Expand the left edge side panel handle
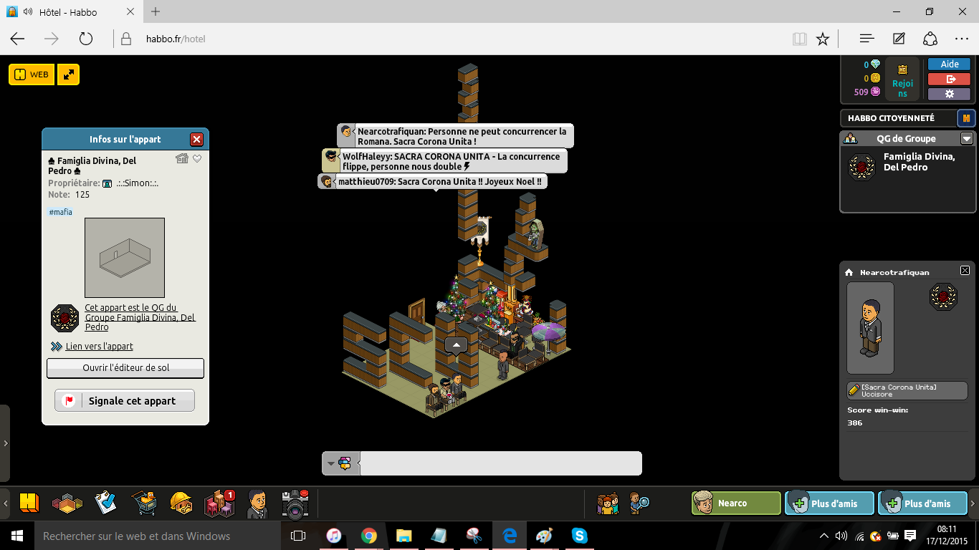The width and height of the screenshot is (979, 550). (5, 443)
